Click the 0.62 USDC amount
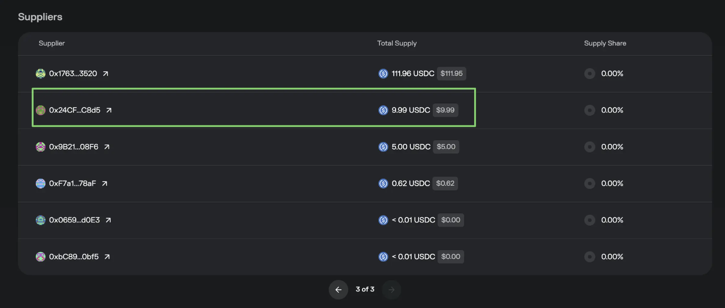725x308 pixels. pyautogui.click(x=411, y=183)
